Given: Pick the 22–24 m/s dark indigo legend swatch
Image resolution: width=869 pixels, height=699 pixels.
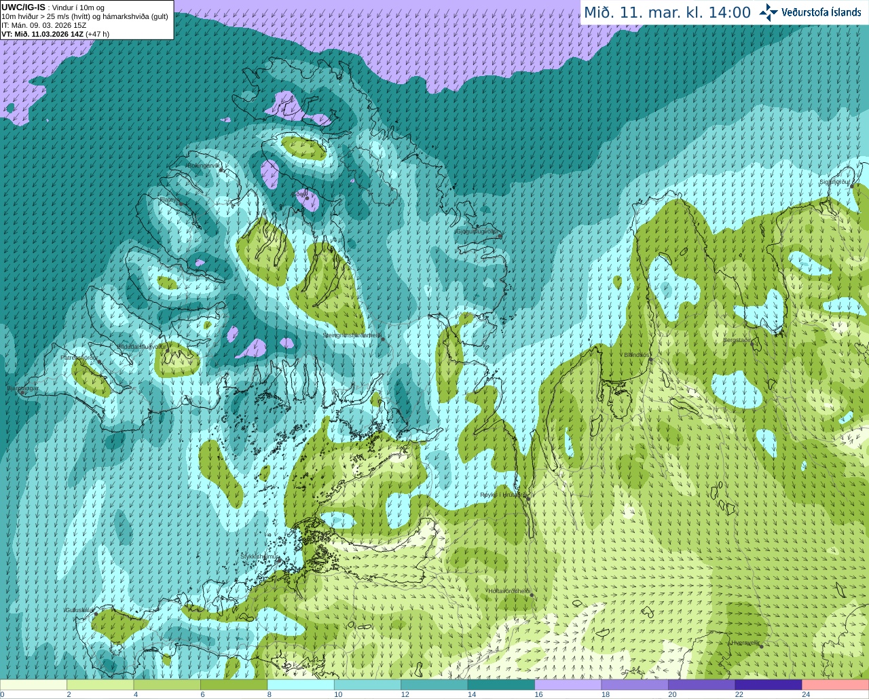Looking at the screenshot, I should click(769, 685).
